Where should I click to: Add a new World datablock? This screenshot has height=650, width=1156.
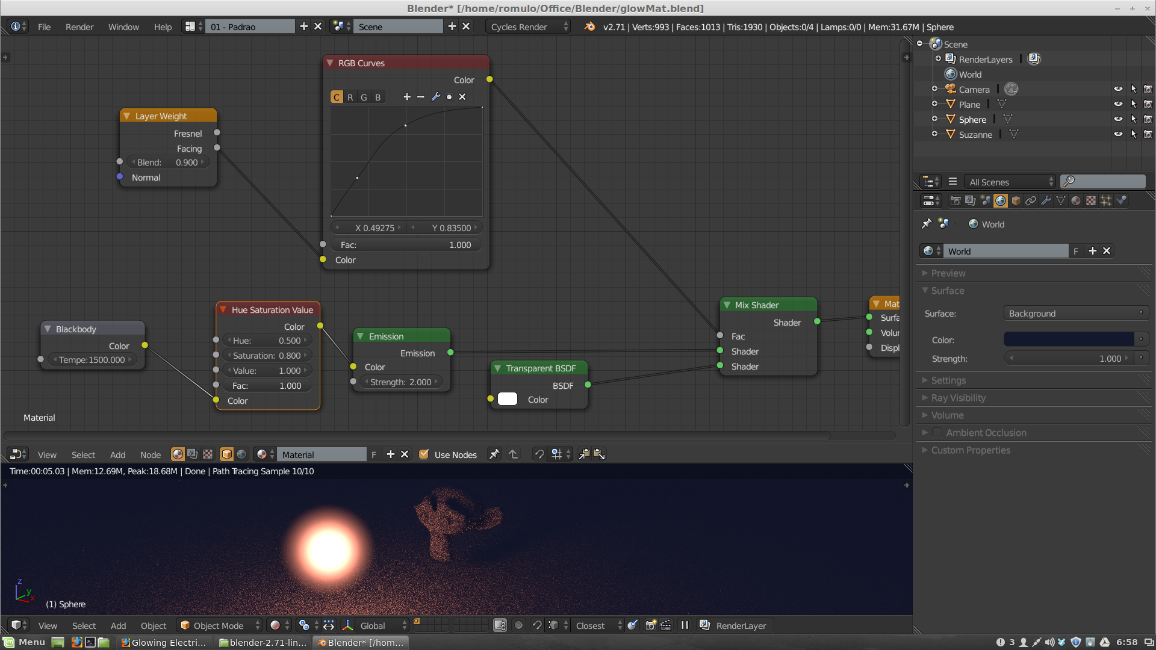click(x=1093, y=251)
